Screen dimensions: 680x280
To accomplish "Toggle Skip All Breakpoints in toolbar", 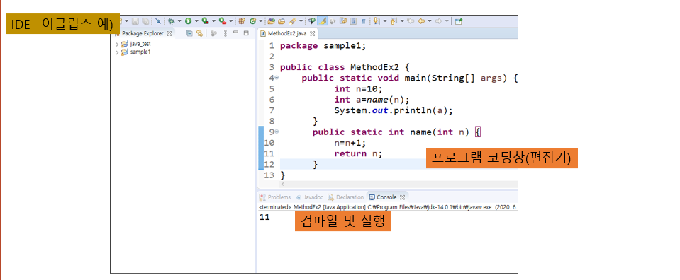I will click(158, 21).
